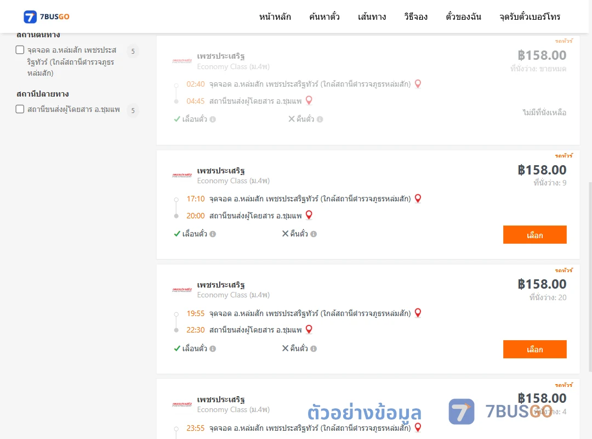The image size is (592, 439).
Task: Click the ที่นั่งว่าง: 9 seats text
Action: 550,183
